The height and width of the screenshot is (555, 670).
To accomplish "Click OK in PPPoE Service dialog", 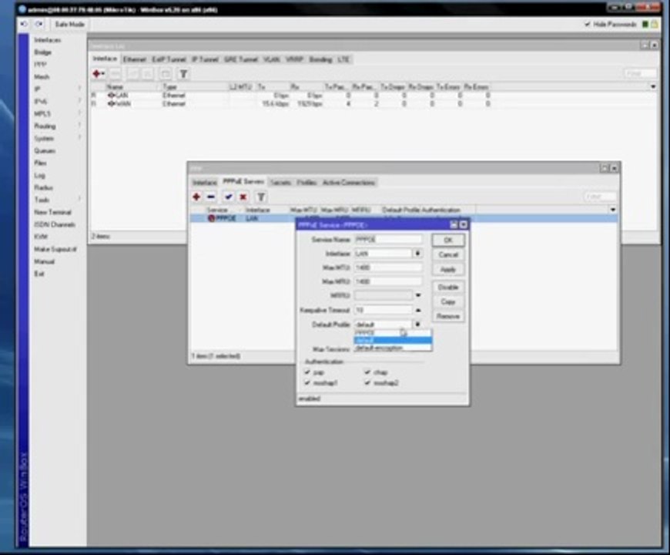I will click(x=447, y=240).
